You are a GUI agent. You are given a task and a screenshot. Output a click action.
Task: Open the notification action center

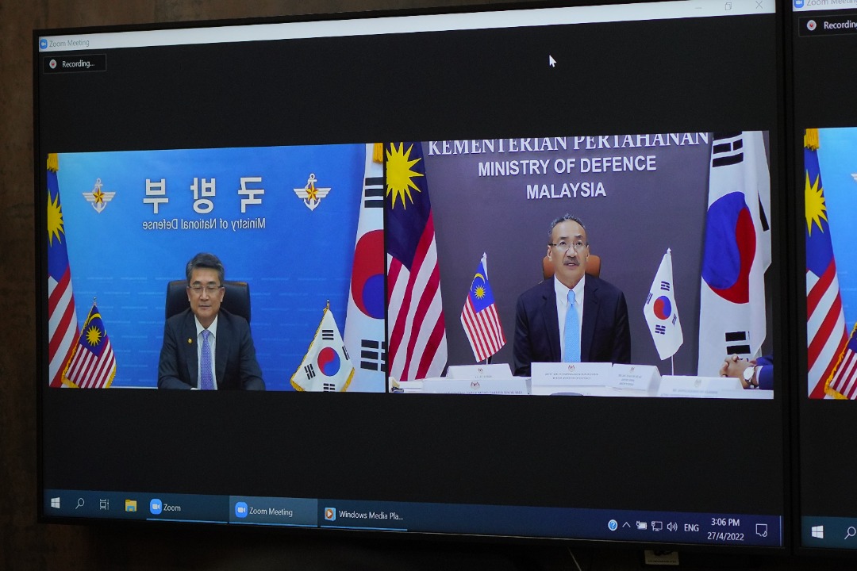click(x=761, y=531)
